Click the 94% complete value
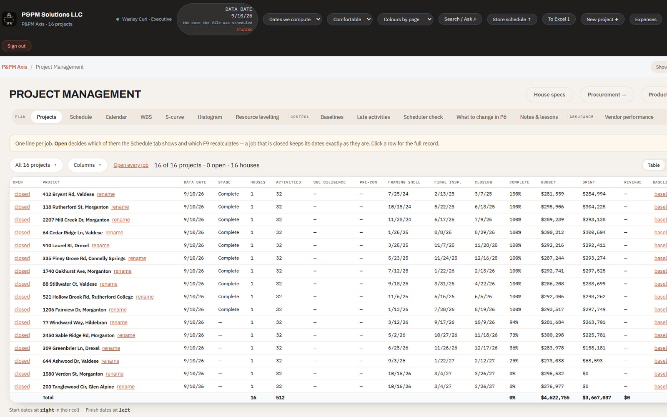667x417 pixels. click(x=514, y=322)
